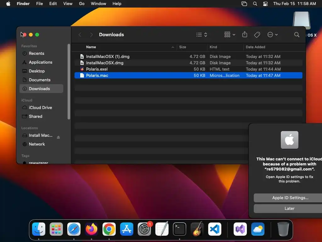Viewport: 322px width, 242px height.
Task: Launch Terminal from the Dock
Action: pyautogui.click(x=180, y=229)
